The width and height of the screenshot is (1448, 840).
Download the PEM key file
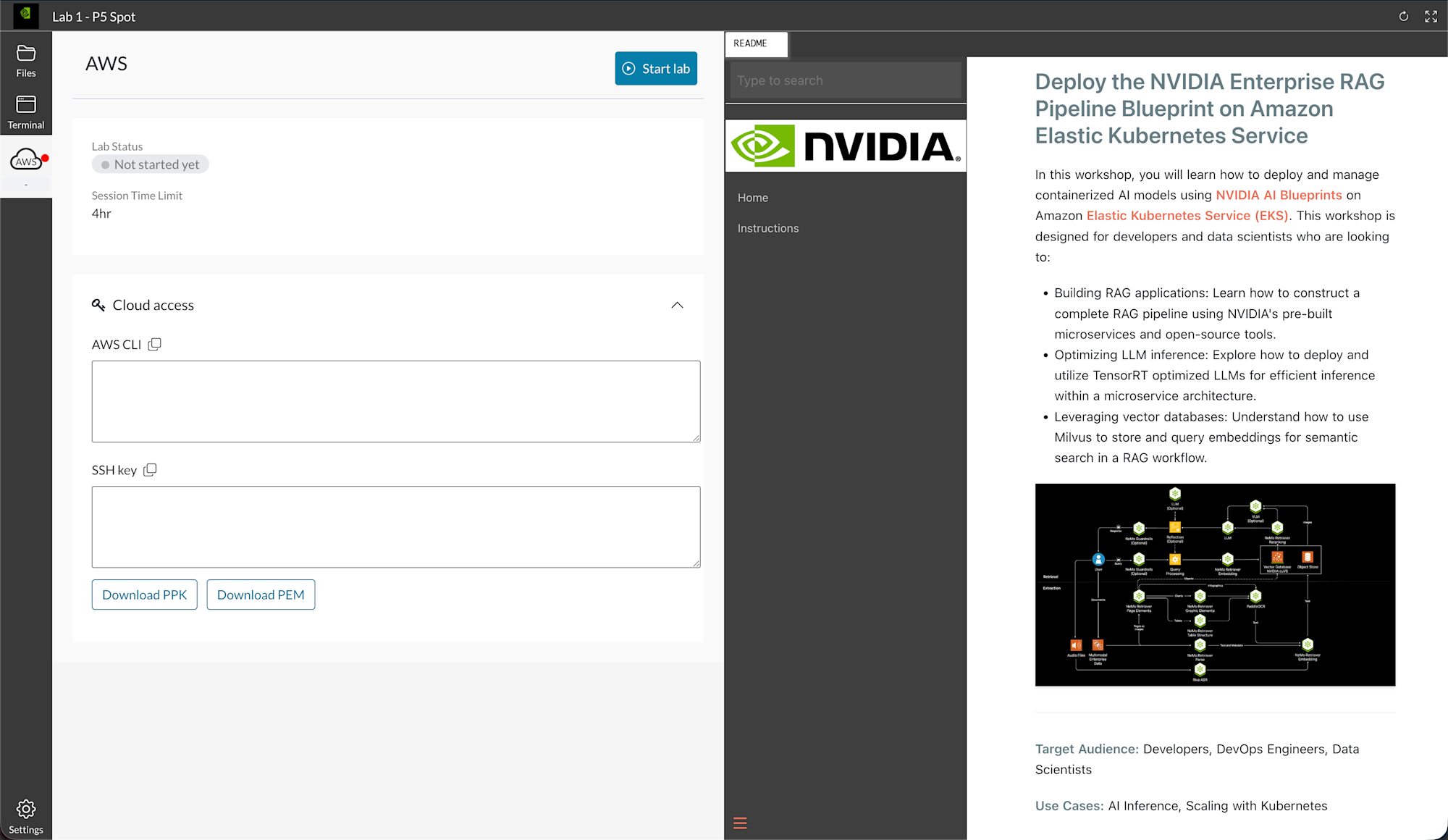pyautogui.click(x=261, y=595)
